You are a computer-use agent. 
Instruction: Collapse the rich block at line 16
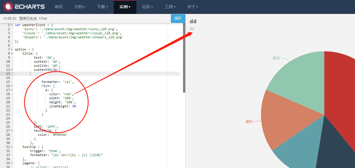(12, 86)
